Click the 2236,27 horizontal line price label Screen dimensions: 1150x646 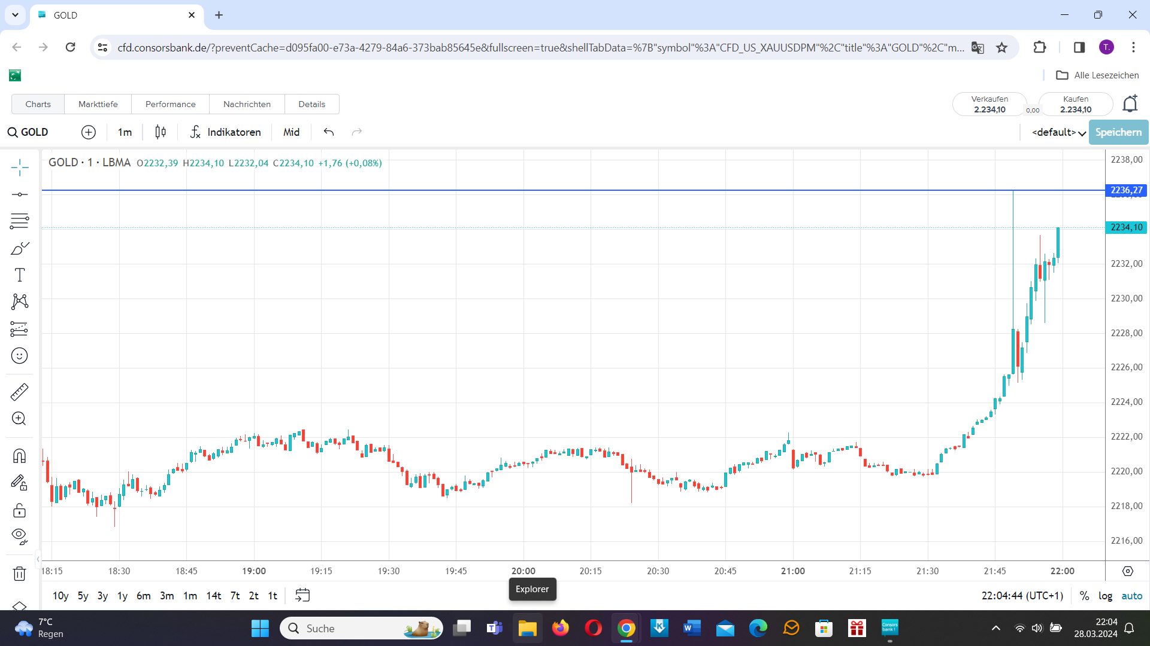(1126, 190)
